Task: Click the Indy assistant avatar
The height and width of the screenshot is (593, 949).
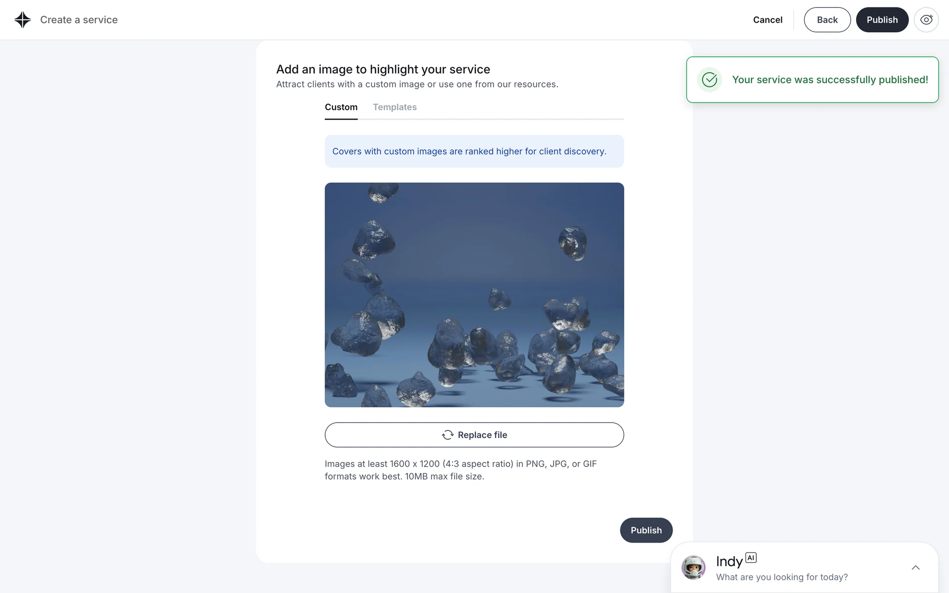Action: point(693,567)
